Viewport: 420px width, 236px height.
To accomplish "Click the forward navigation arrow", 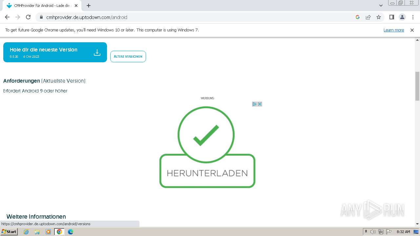I will click(18, 17).
